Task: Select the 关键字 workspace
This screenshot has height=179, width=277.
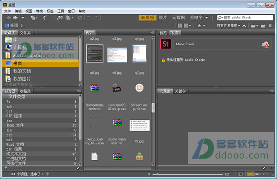Action: click(196, 18)
